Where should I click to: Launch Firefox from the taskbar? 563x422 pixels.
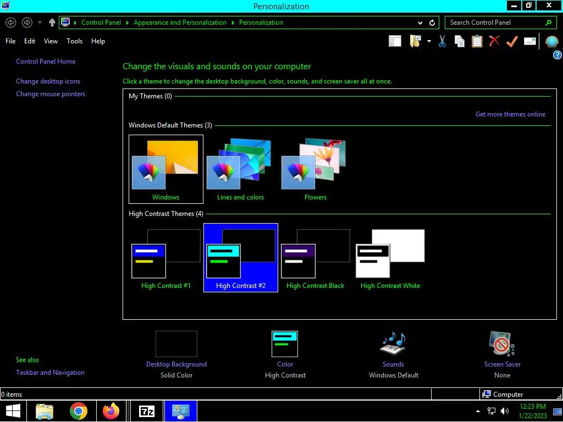click(111, 411)
